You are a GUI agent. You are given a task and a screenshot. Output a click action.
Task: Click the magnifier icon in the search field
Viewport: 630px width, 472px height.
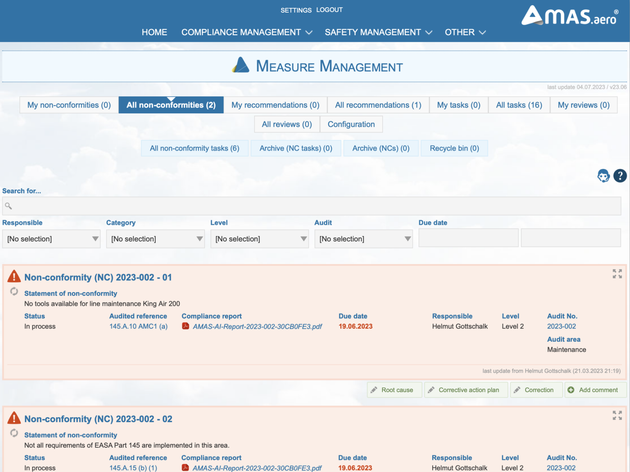(x=8, y=206)
